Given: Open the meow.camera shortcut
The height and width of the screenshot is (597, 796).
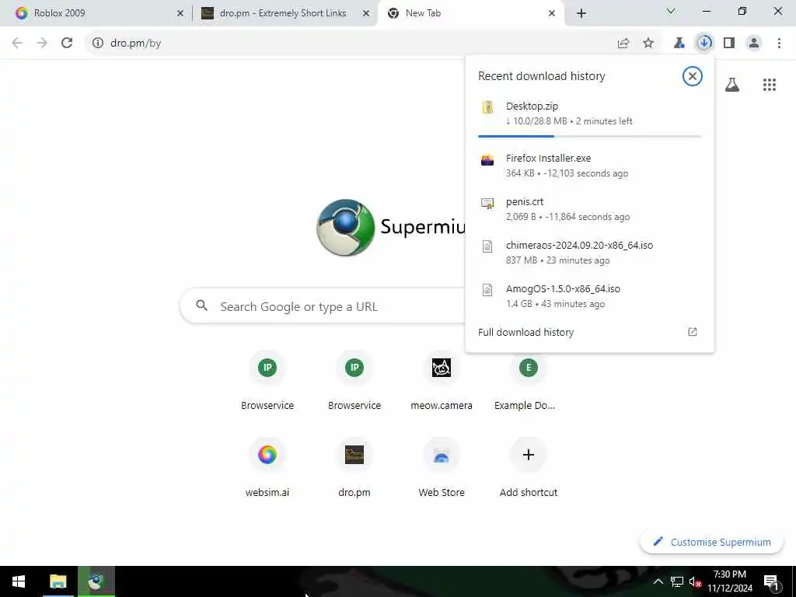Looking at the screenshot, I should (442, 382).
